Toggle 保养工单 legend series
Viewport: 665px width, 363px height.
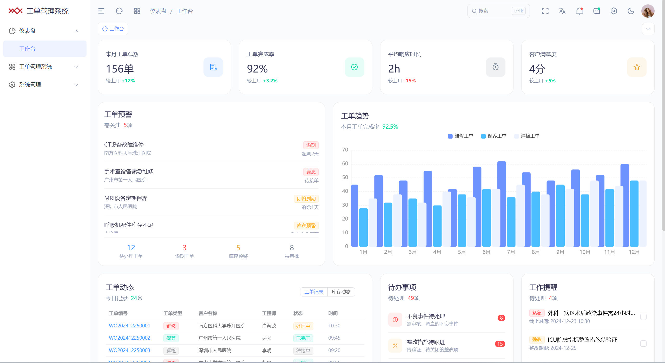[x=493, y=136]
